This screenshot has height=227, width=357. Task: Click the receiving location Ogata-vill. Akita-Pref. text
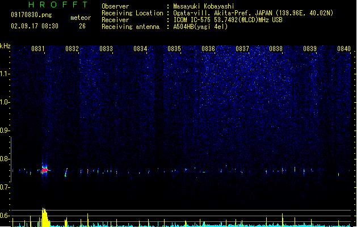click(x=253, y=13)
